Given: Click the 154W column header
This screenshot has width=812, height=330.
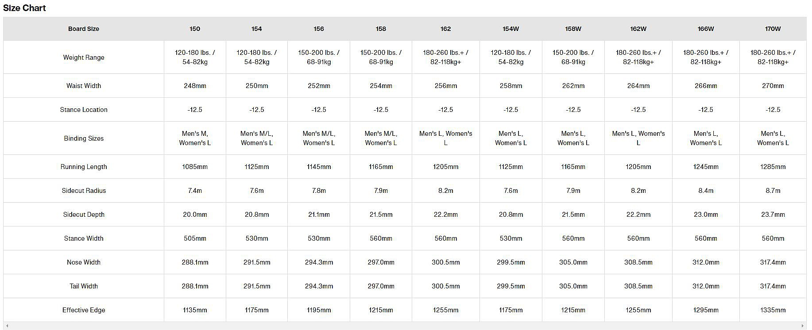Looking at the screenshot, I should (x=510, y=29).
